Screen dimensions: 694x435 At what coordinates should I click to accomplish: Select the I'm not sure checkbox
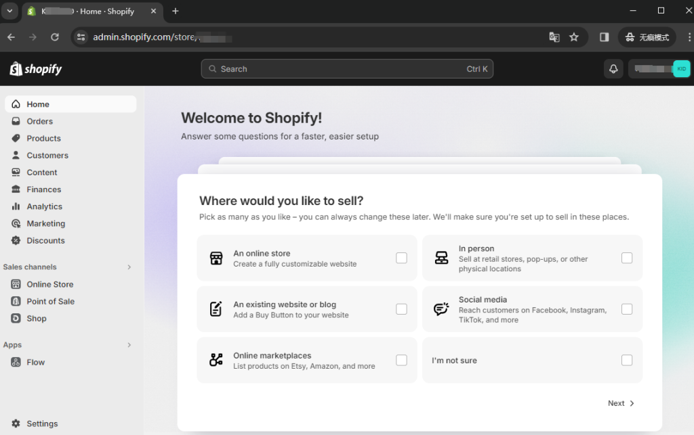click(627, 360)
